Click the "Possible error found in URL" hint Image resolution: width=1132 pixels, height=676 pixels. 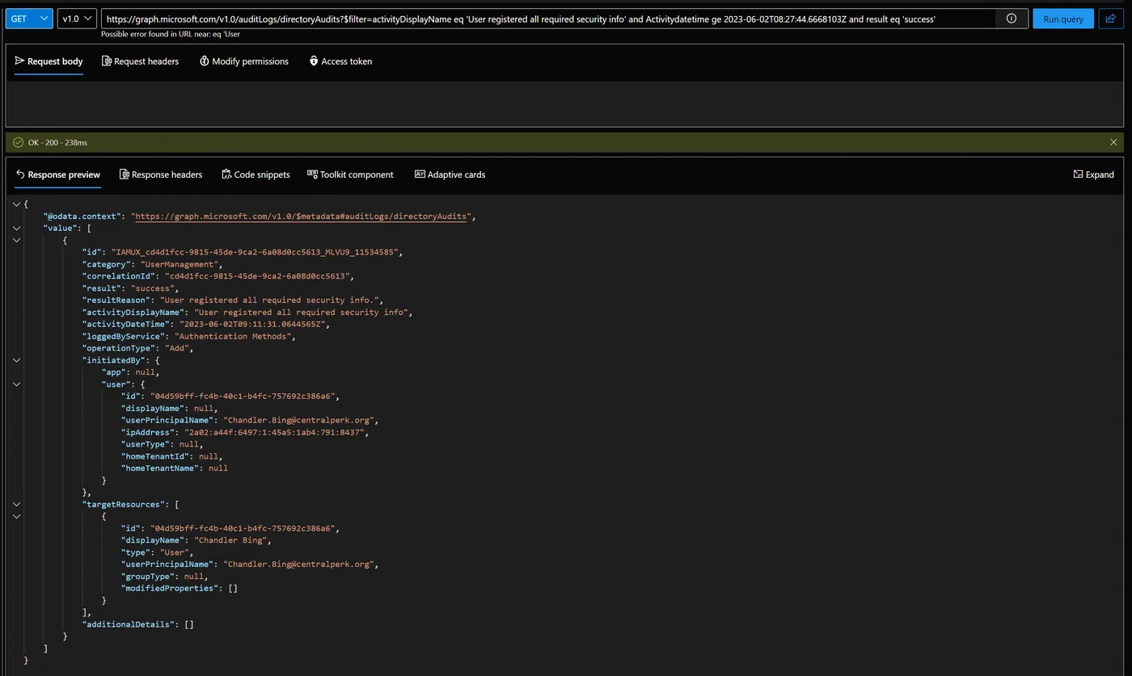(x=171, y=34)
